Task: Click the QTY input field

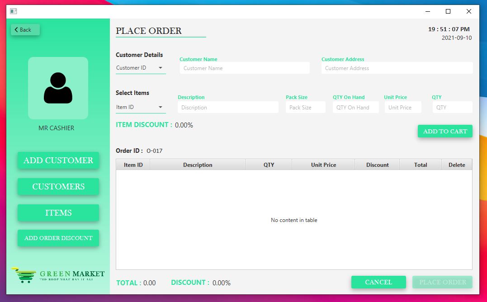Action: click(x=452, y=107)
